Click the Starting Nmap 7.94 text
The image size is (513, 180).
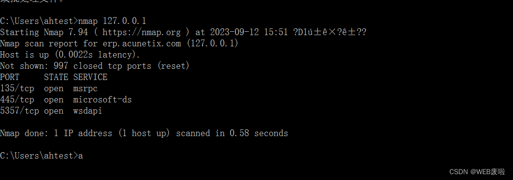pyautogui.click(x=44, y=32)
